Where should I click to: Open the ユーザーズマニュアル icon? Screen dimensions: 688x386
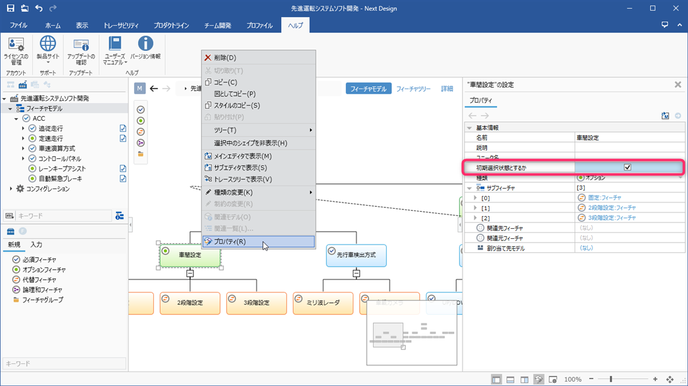point(115,50)
